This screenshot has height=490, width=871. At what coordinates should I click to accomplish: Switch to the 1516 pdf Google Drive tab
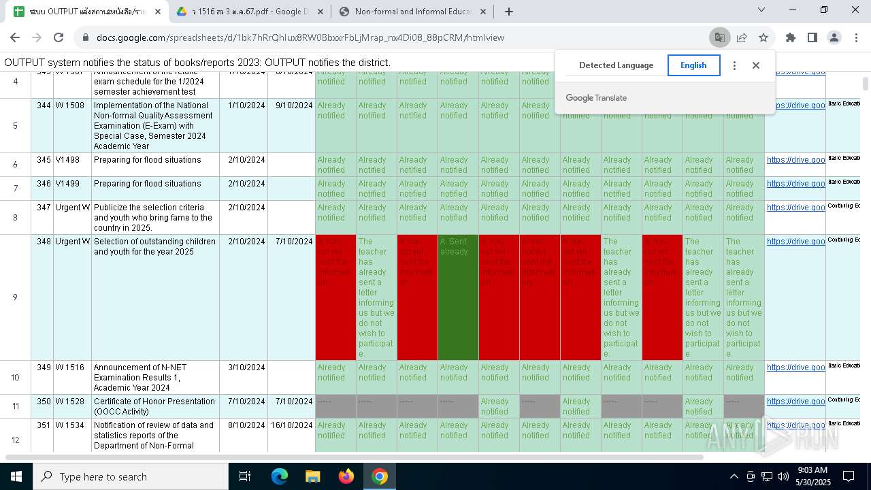[248, 12]
